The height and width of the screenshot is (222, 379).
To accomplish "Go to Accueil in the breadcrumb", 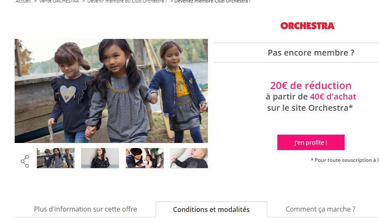I will tap(23, 1).
